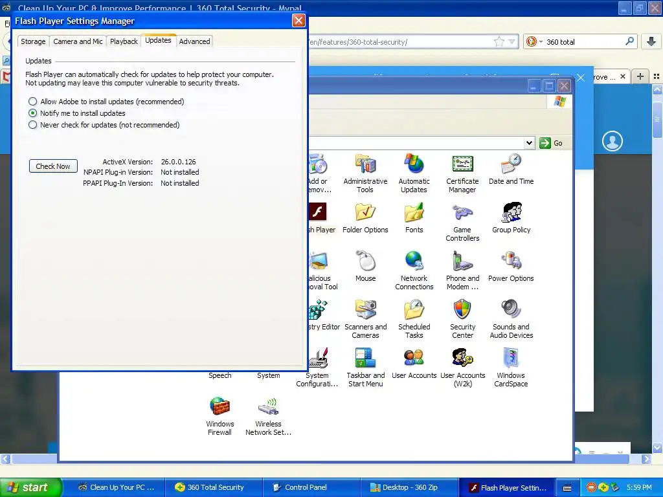Select Allow Adobe to install updates

point(107,102)
